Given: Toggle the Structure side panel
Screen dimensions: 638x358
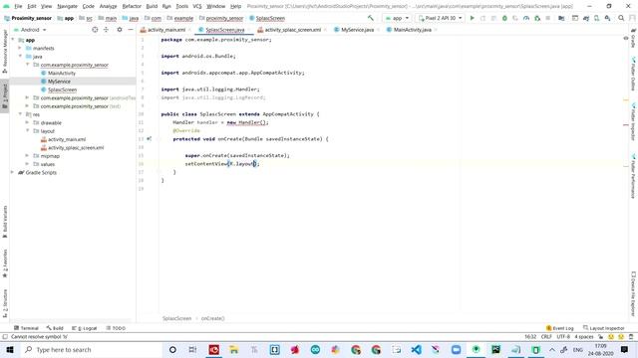Looking at the screenshot, I should (5, 303).
